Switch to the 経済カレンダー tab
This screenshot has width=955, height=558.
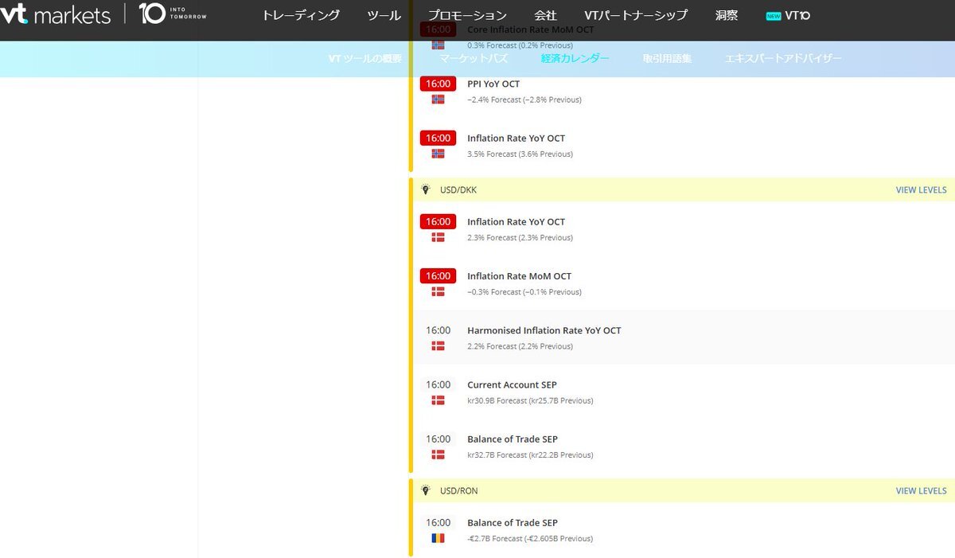(x=575, y=58)
